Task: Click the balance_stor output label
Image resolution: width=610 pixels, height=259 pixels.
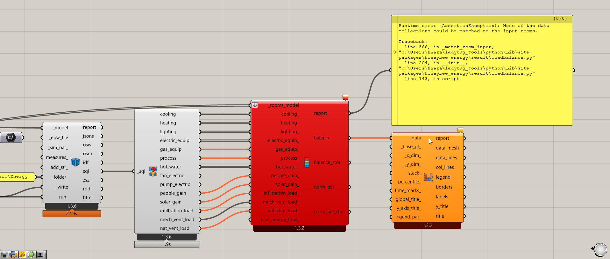Action: pos(327,163)
